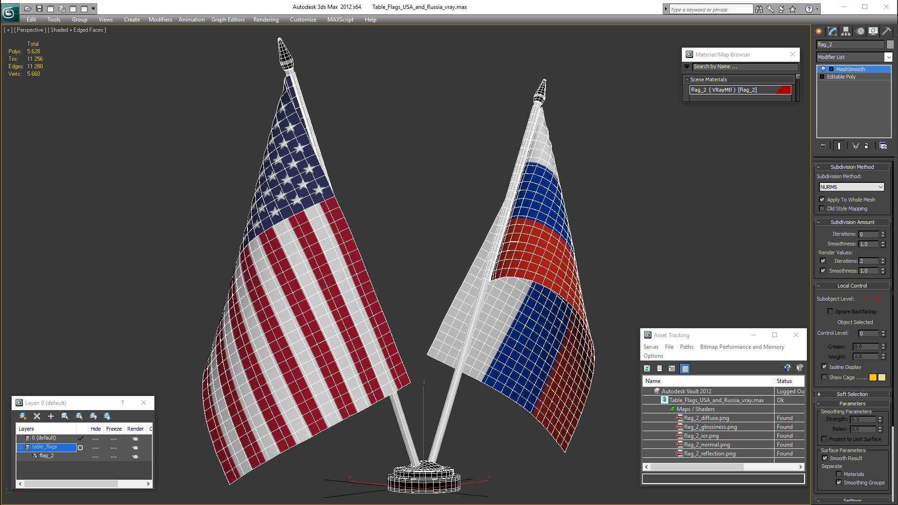898x505 pixels.
Task: Click the favorites star icon in title bar
Action: [793, 9]
